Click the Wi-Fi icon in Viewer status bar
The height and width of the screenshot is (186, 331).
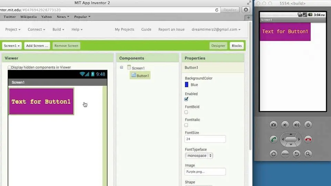pos(82,74)
